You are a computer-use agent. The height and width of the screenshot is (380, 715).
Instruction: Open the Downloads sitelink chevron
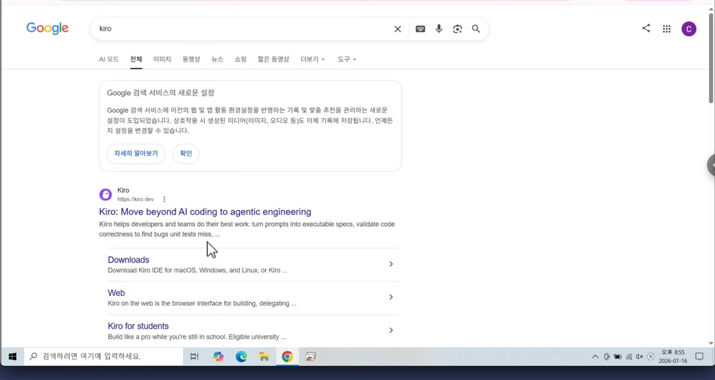tap(391, 264)
